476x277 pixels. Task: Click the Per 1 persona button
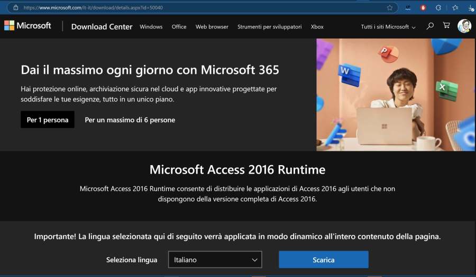48,120
